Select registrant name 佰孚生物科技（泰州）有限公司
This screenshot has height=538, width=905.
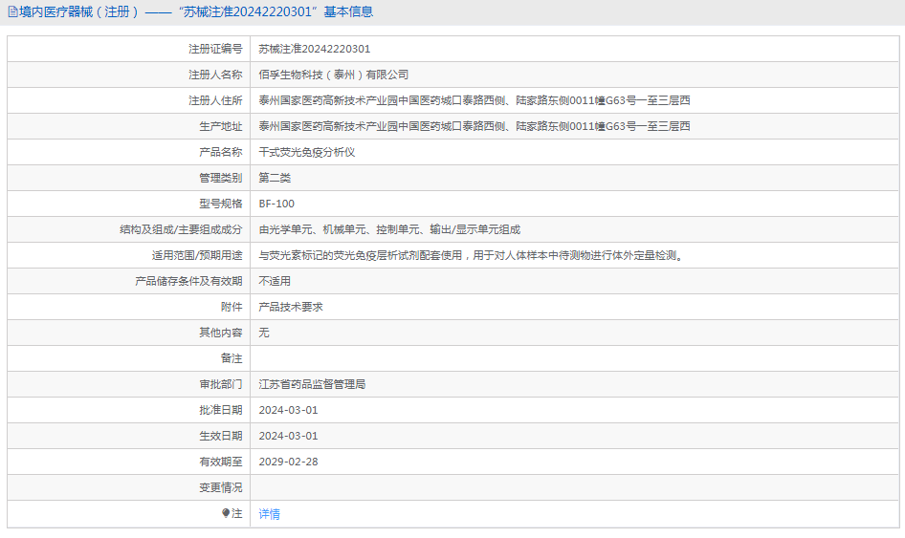(x=334, y=75)
